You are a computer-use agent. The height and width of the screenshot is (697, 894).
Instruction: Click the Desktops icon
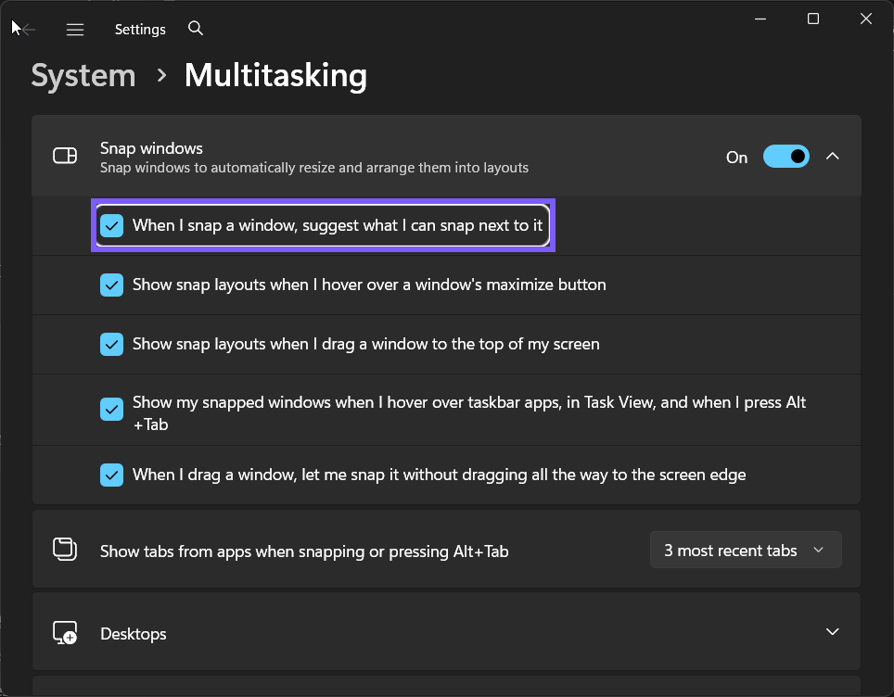(x=65, y=632)
